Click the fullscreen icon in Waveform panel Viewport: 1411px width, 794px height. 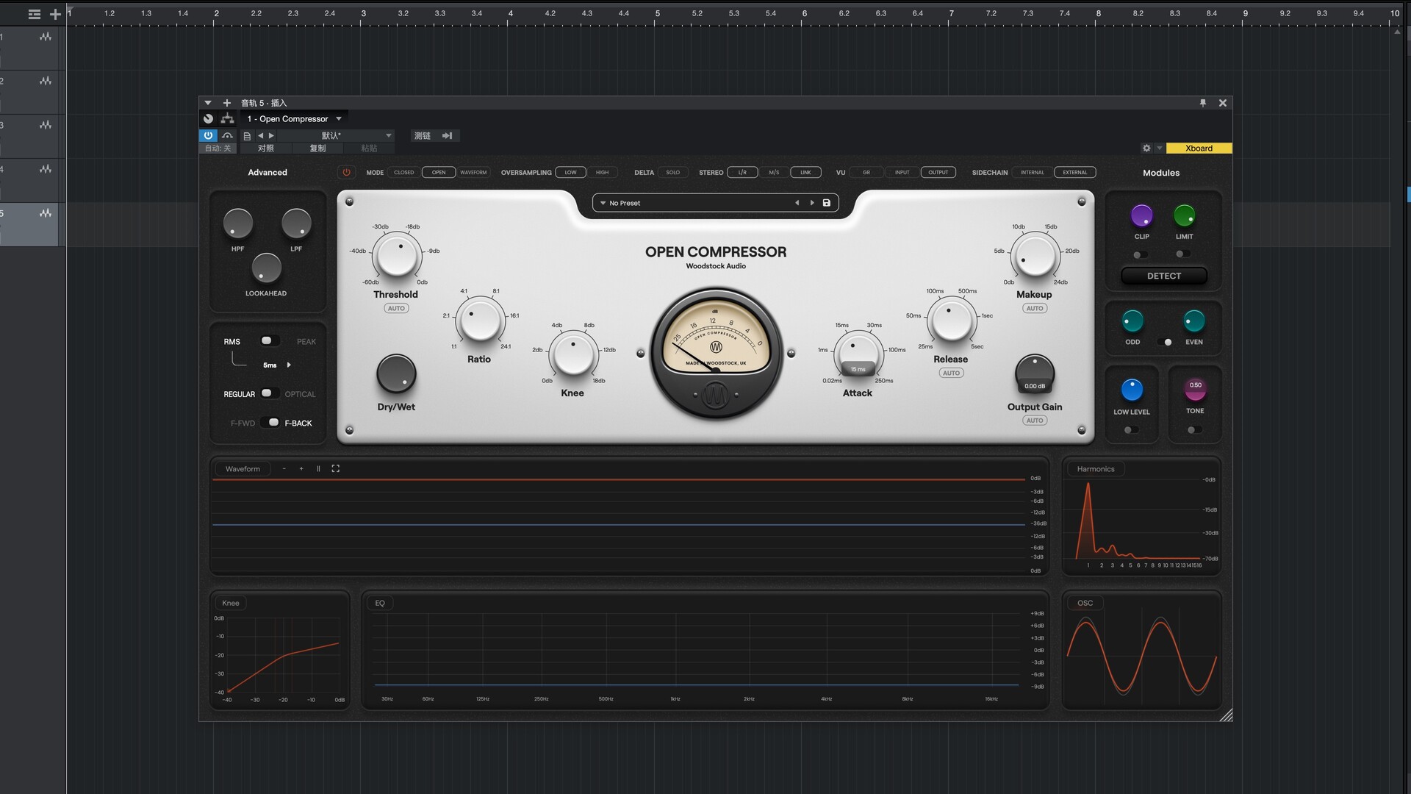coord(336,468)
